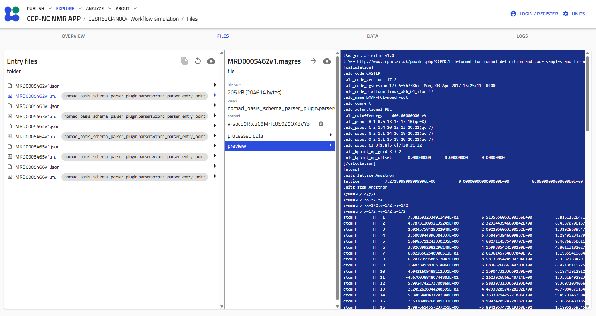Select the FILES tab

point(223,36)
